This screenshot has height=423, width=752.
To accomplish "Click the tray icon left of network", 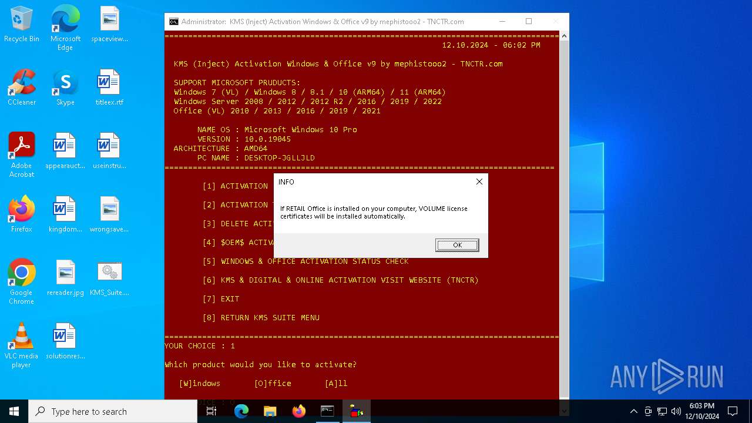I will coord(648,411).
